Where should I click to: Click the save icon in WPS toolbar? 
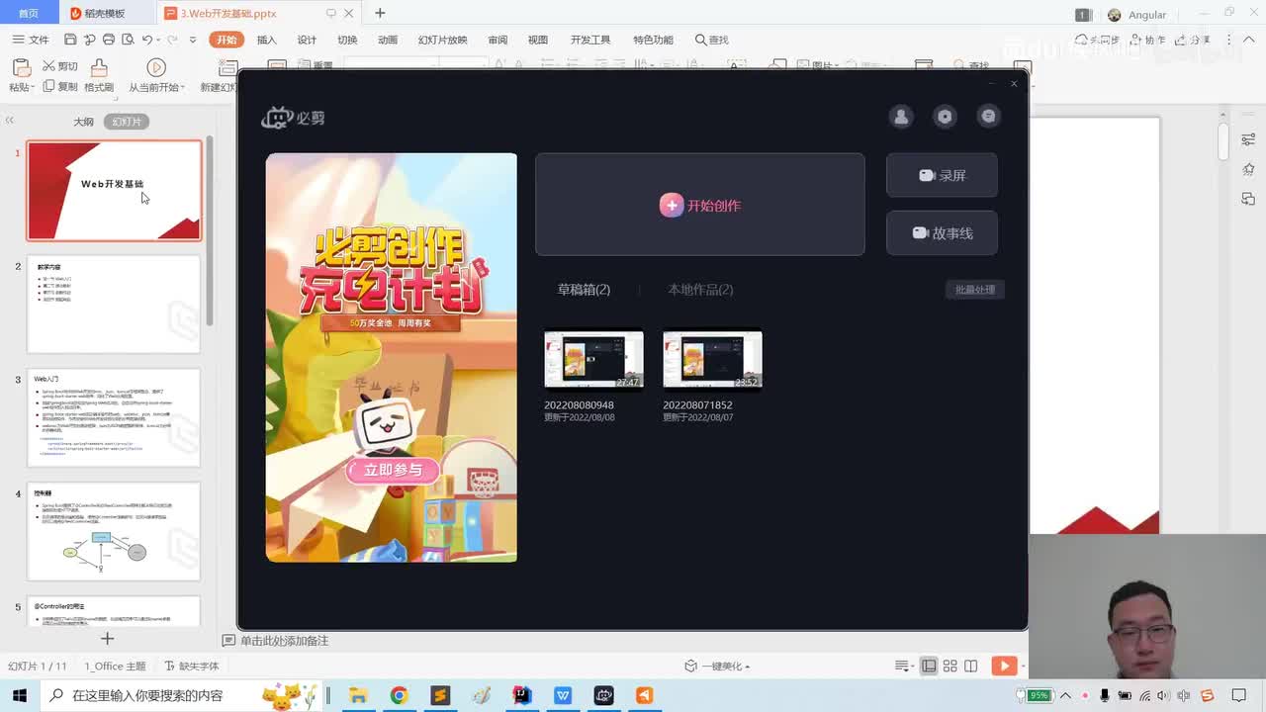coord(70,40)
